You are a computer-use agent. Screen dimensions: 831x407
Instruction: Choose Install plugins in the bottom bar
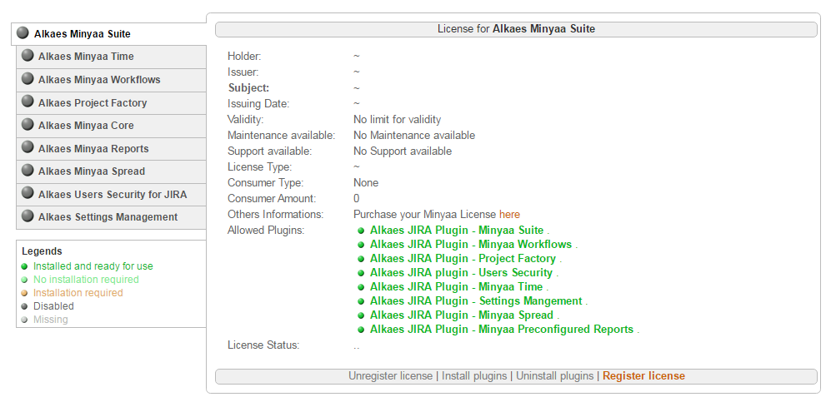click(474, 376)
